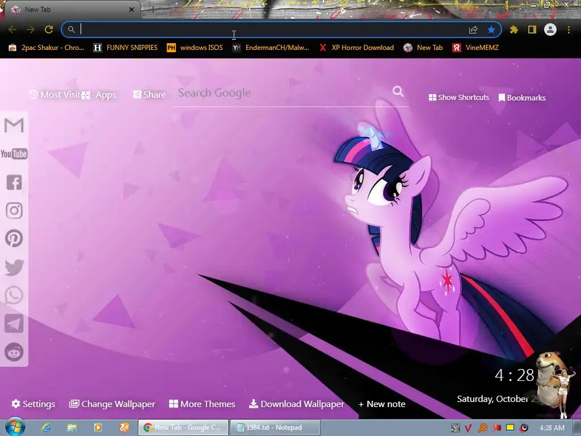
Task: Show Most Visited sites
Action: click(x=55, y=95)
